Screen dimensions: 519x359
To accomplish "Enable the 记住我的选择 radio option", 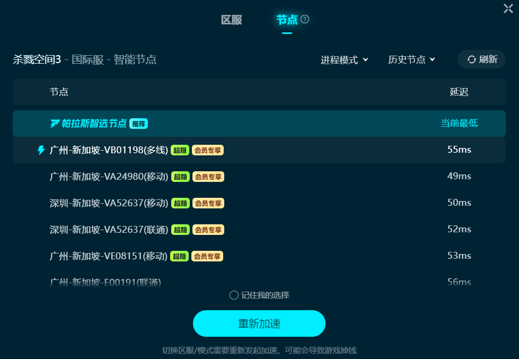I will 234,295.
